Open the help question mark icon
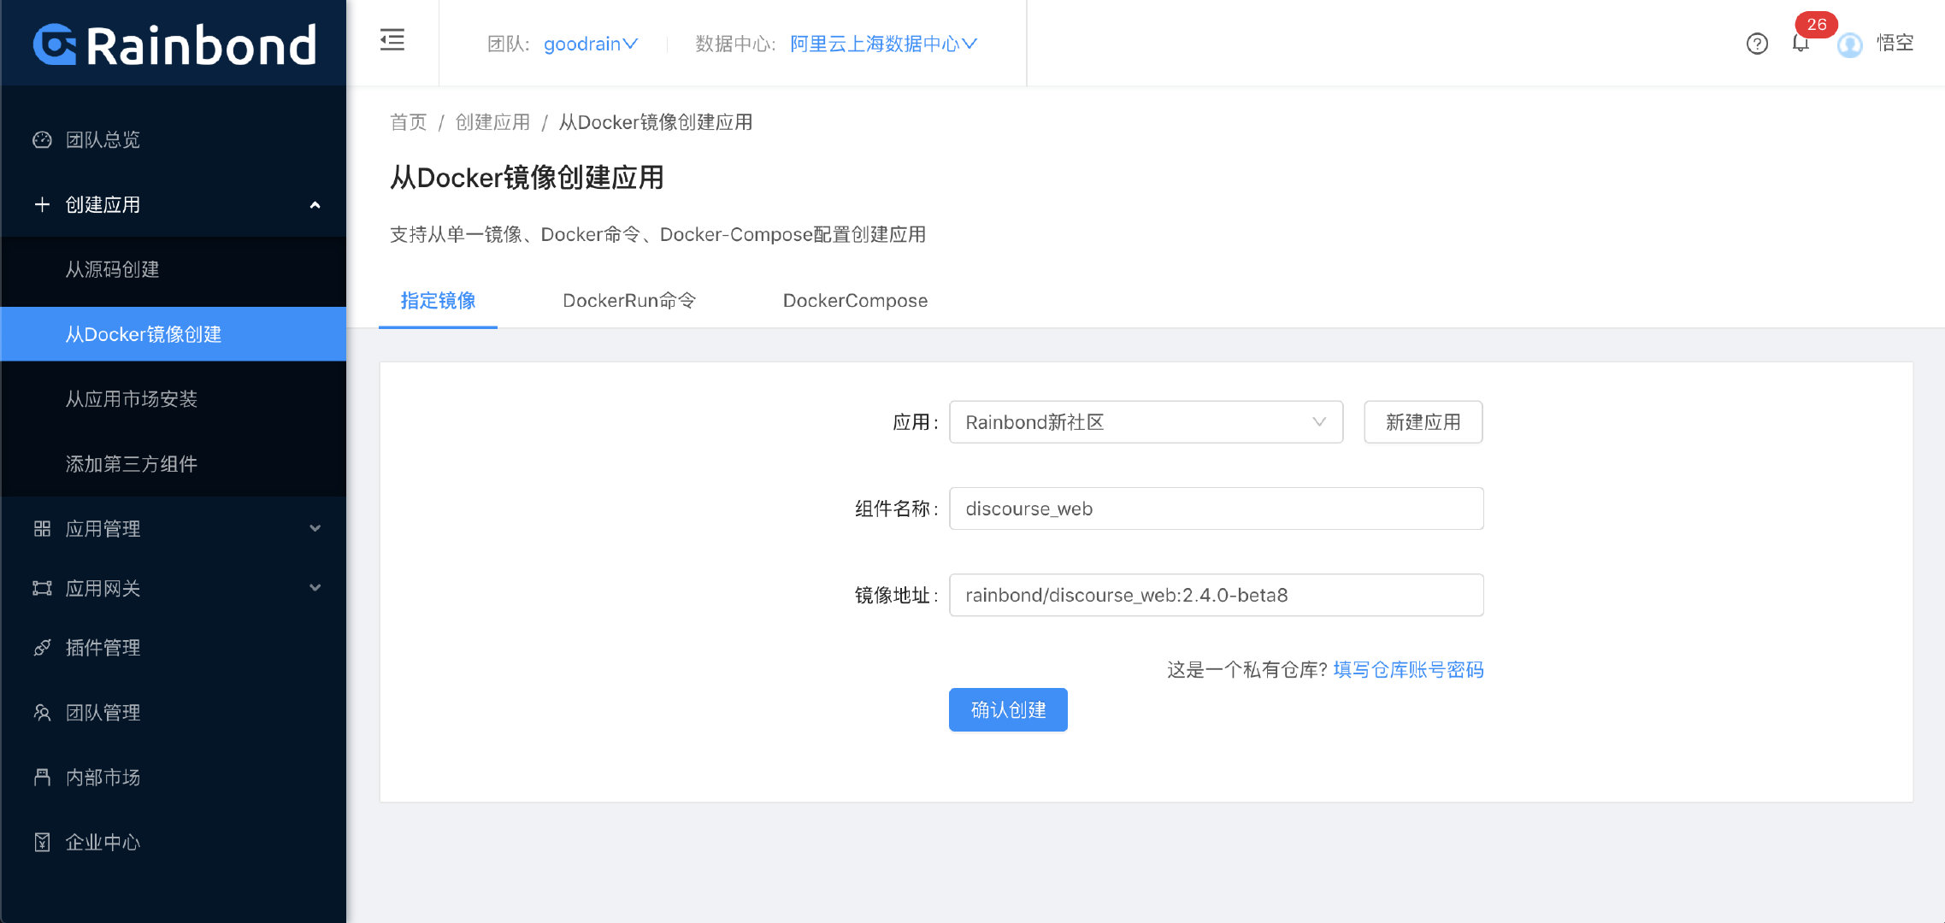Viewport: 1945px width, 923px height. tap(1757, 44)
